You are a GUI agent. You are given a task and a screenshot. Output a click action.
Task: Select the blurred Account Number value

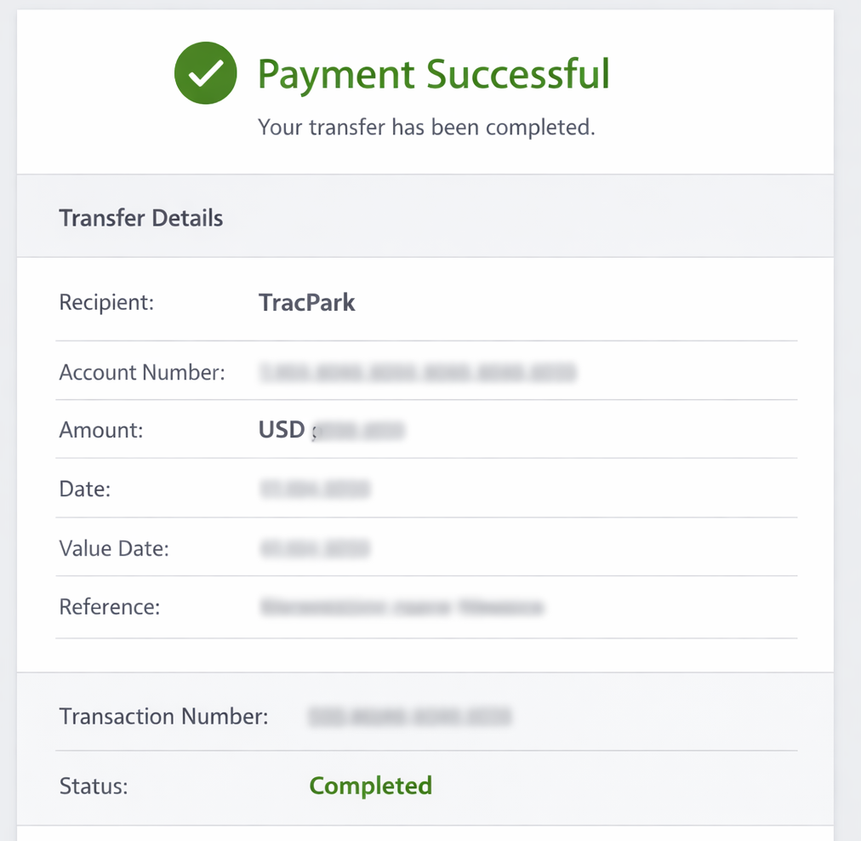[417, 372]
